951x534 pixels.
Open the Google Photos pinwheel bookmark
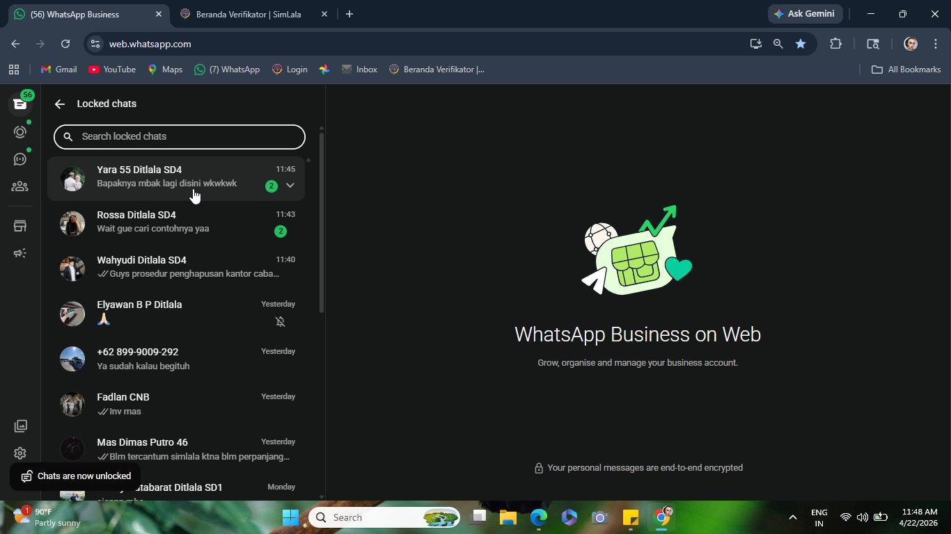click(324, 70)
